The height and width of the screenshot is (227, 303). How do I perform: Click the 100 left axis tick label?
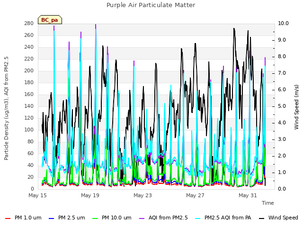tap(29, 130)
